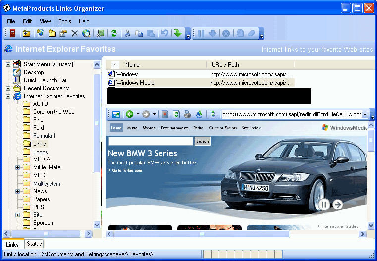Create a new folder icon
Screen dimensions: 377x261
tap(52, 33)
